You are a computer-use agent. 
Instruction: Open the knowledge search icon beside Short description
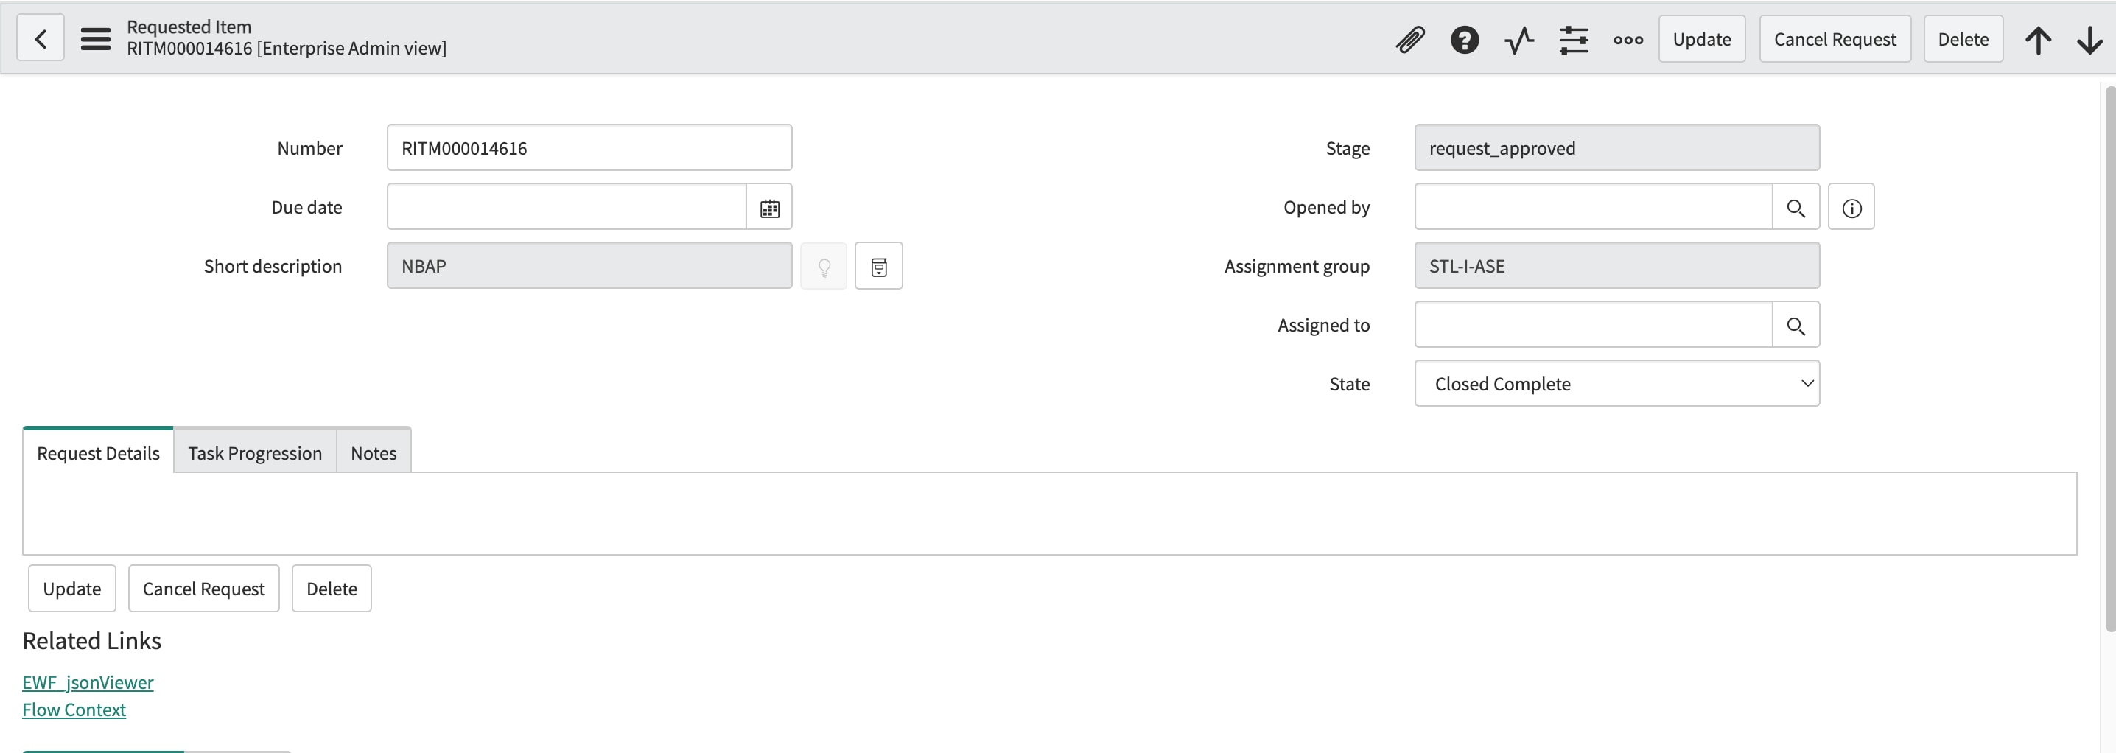[878, 266]
